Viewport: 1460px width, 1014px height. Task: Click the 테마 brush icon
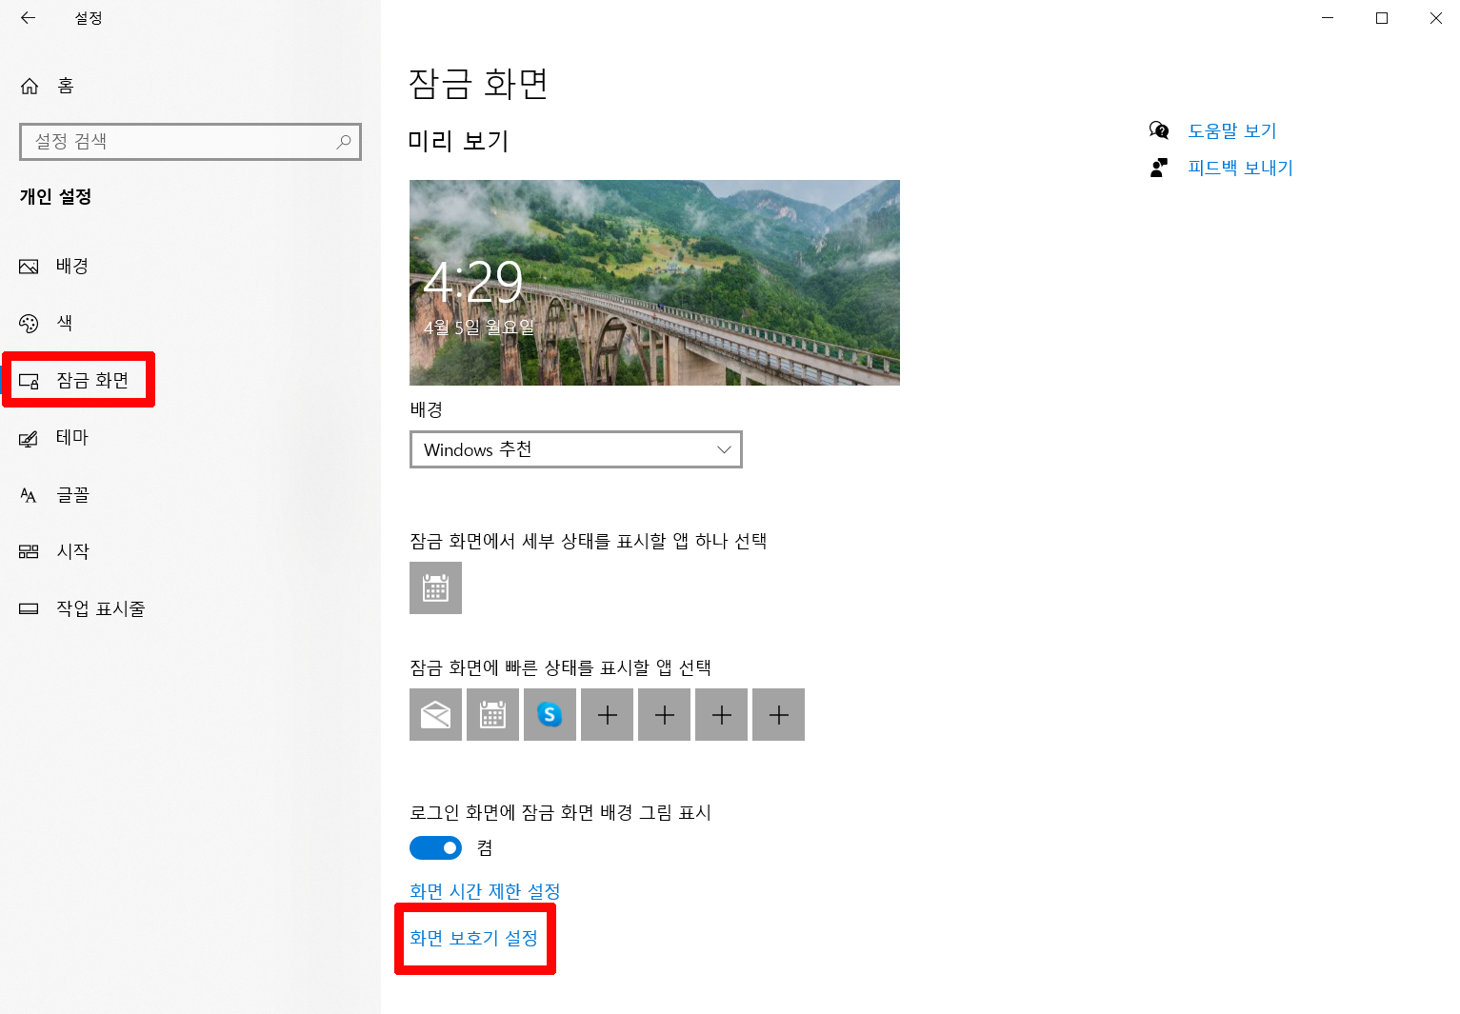click(x=29, y=438)
